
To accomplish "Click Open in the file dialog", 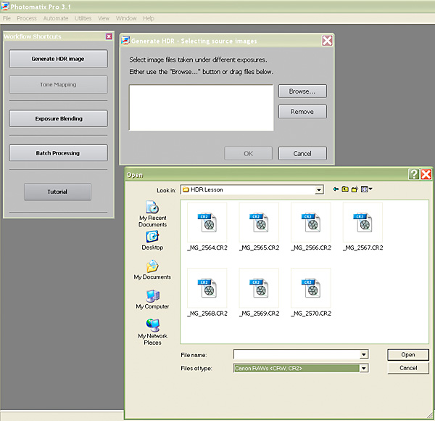I will click(408, 355).
